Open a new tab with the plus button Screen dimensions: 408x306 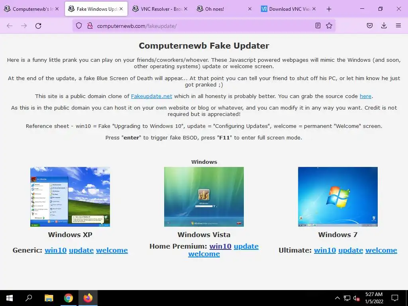tap(329, 9)
